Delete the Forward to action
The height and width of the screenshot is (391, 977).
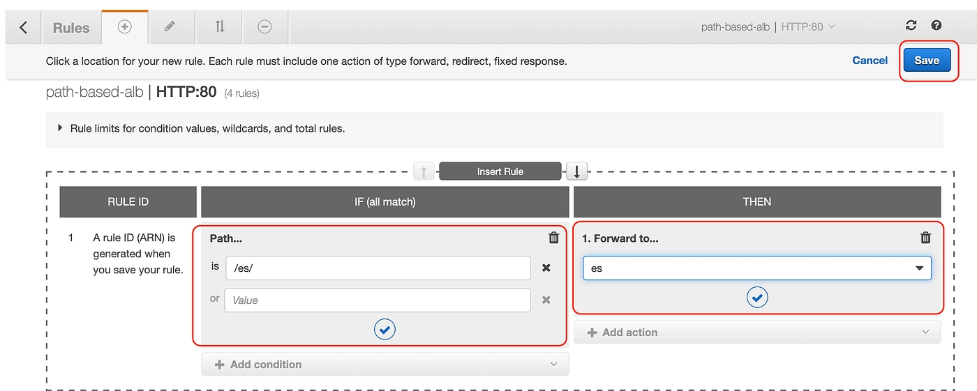(925, 238)
